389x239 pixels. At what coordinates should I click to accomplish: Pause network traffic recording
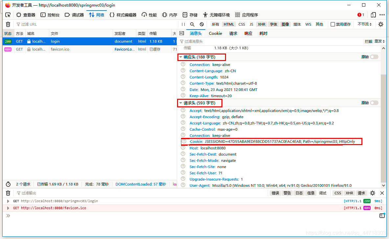pyautogui.click(x=183, y=24)
